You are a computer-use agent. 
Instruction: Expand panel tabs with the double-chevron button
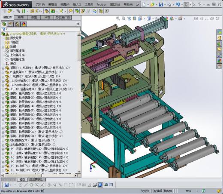pos(78,24)
